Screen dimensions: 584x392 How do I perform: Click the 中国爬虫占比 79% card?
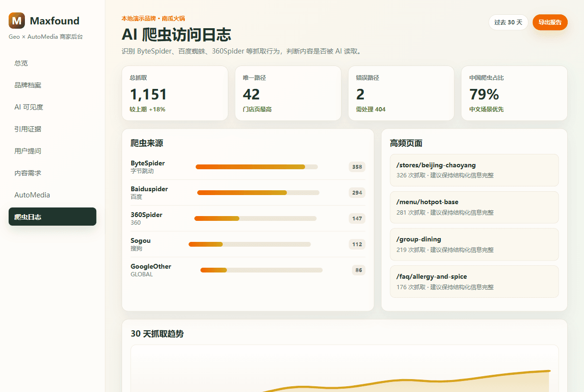click(515, 93)
